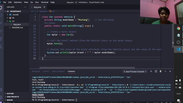This screenshot has width=183, height=103.
Task: Switch to the DEBUG CONSOLE tab
Action: 58,71
